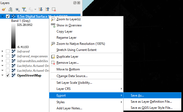
Task: Click the minimum value -6.41153
Action: point(23,47)
